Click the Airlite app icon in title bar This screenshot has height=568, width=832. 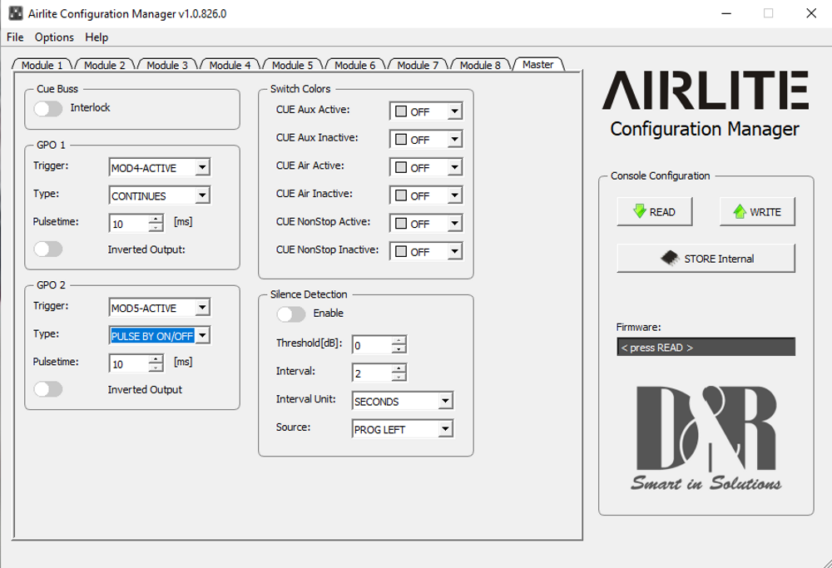[x=14, y=13]
